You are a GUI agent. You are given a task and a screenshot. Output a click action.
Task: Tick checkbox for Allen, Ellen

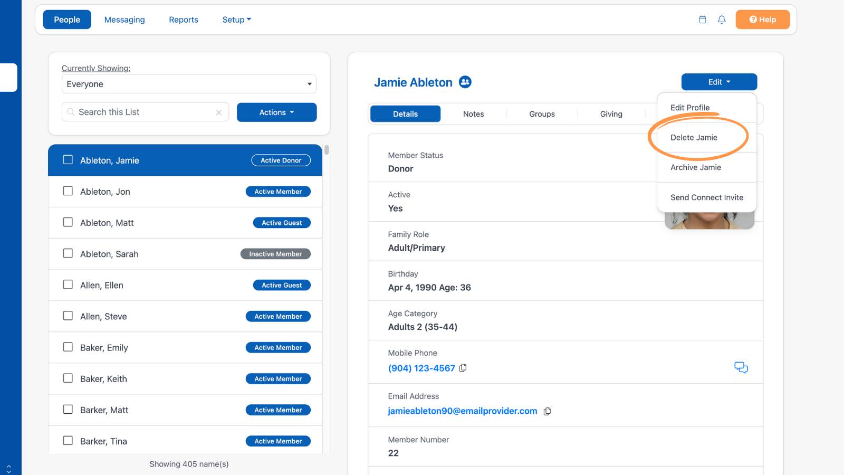click(68, 284)
